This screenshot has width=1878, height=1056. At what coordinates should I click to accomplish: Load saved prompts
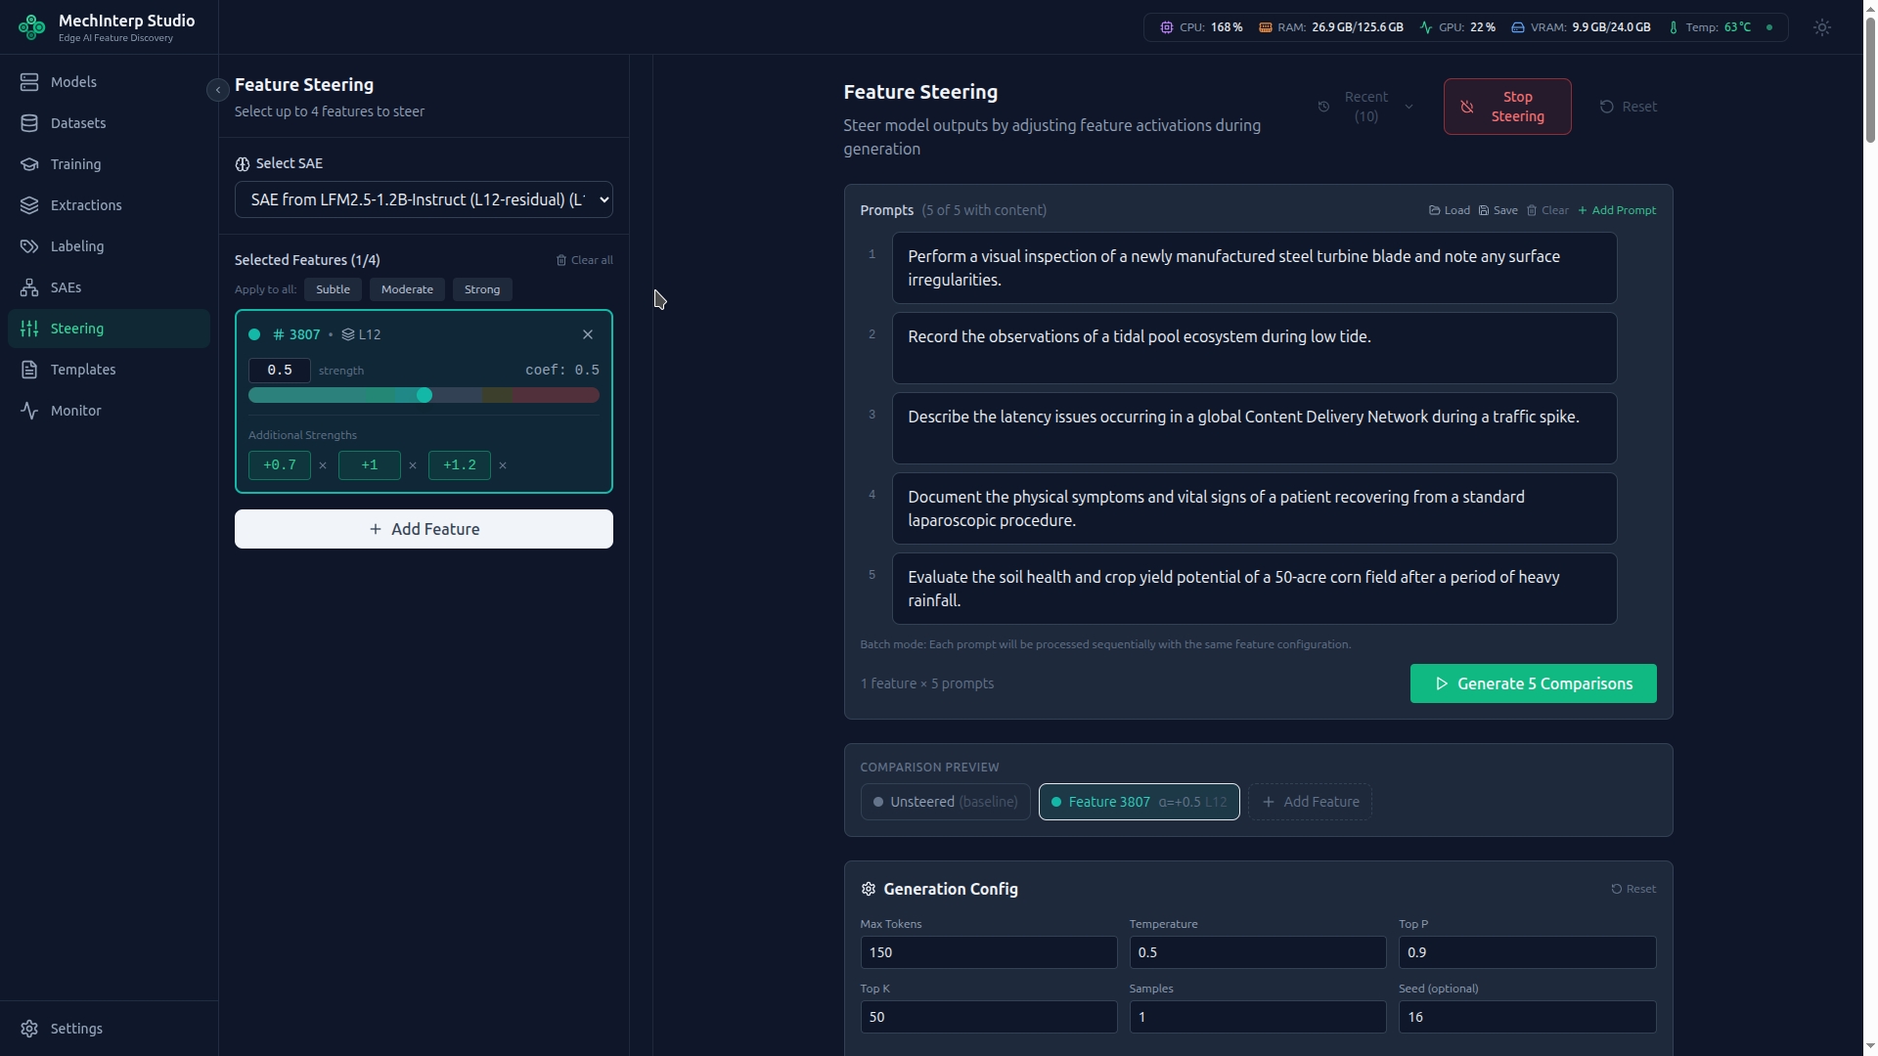point(1450,210)
